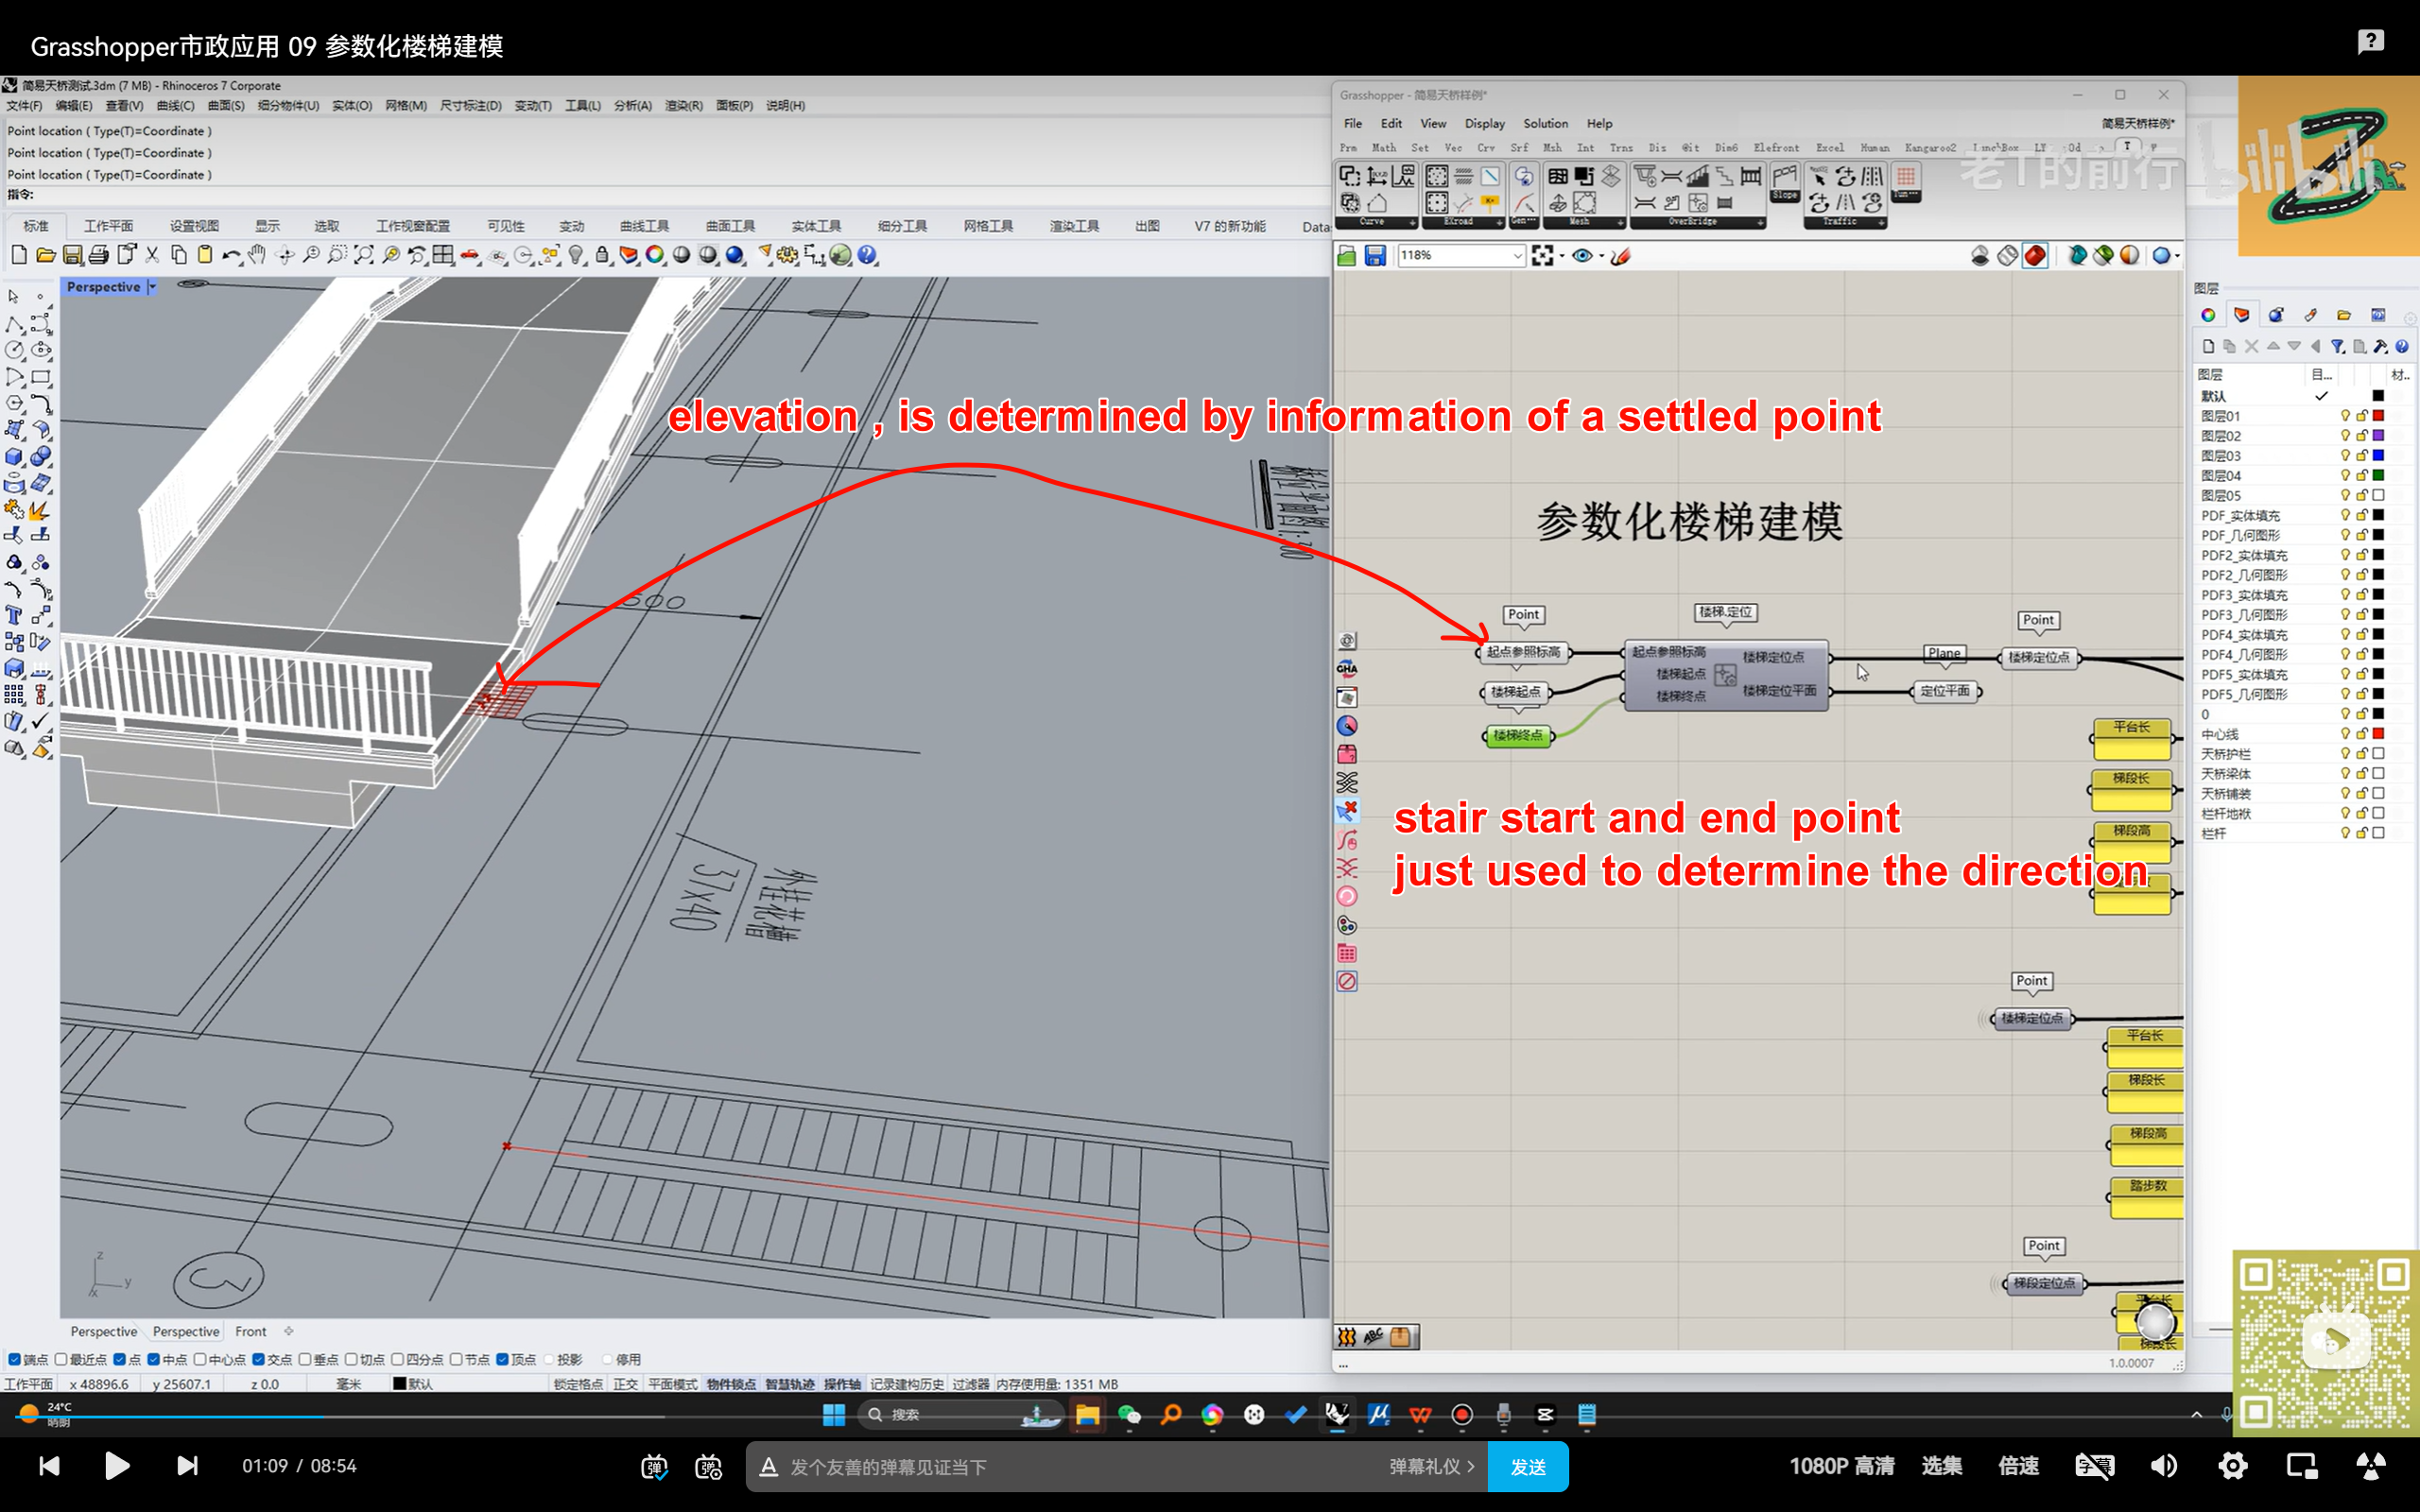
Task: Open the Perspective viewport title dropdown arrow
Action: point(152,287)
